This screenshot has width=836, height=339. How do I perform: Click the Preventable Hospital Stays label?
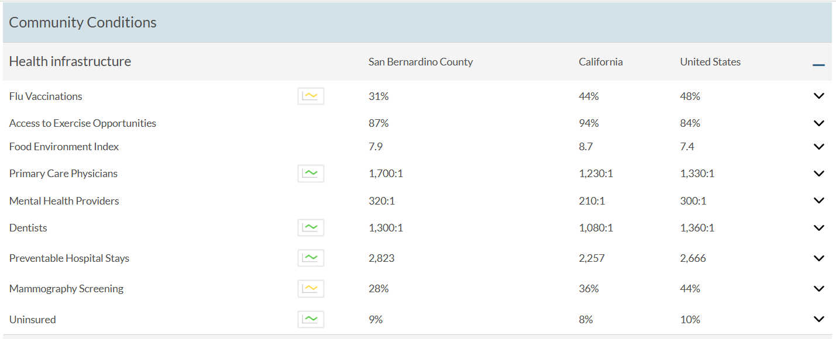click(69, 258)
